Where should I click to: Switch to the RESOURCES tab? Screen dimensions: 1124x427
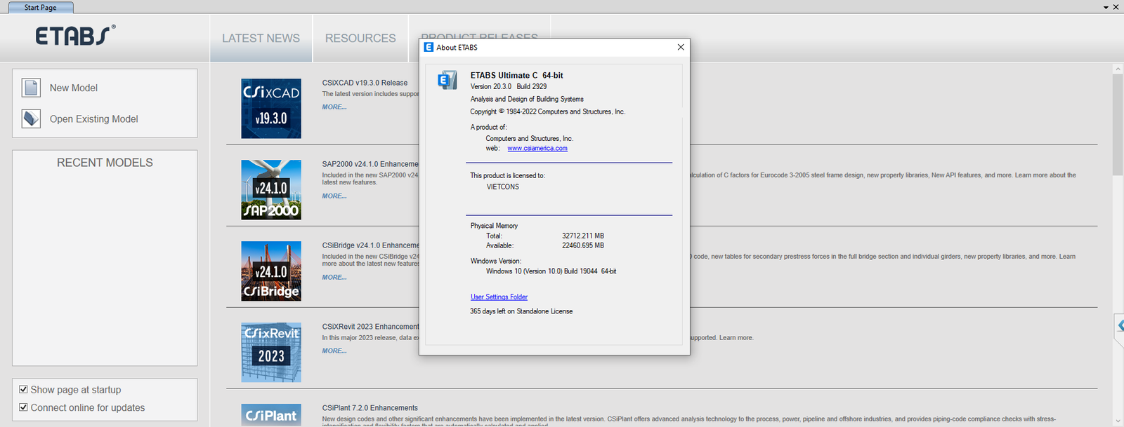pyautogui.click(x=360, y=39)
